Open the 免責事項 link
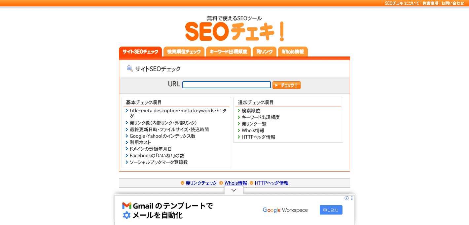 [430, 3]
